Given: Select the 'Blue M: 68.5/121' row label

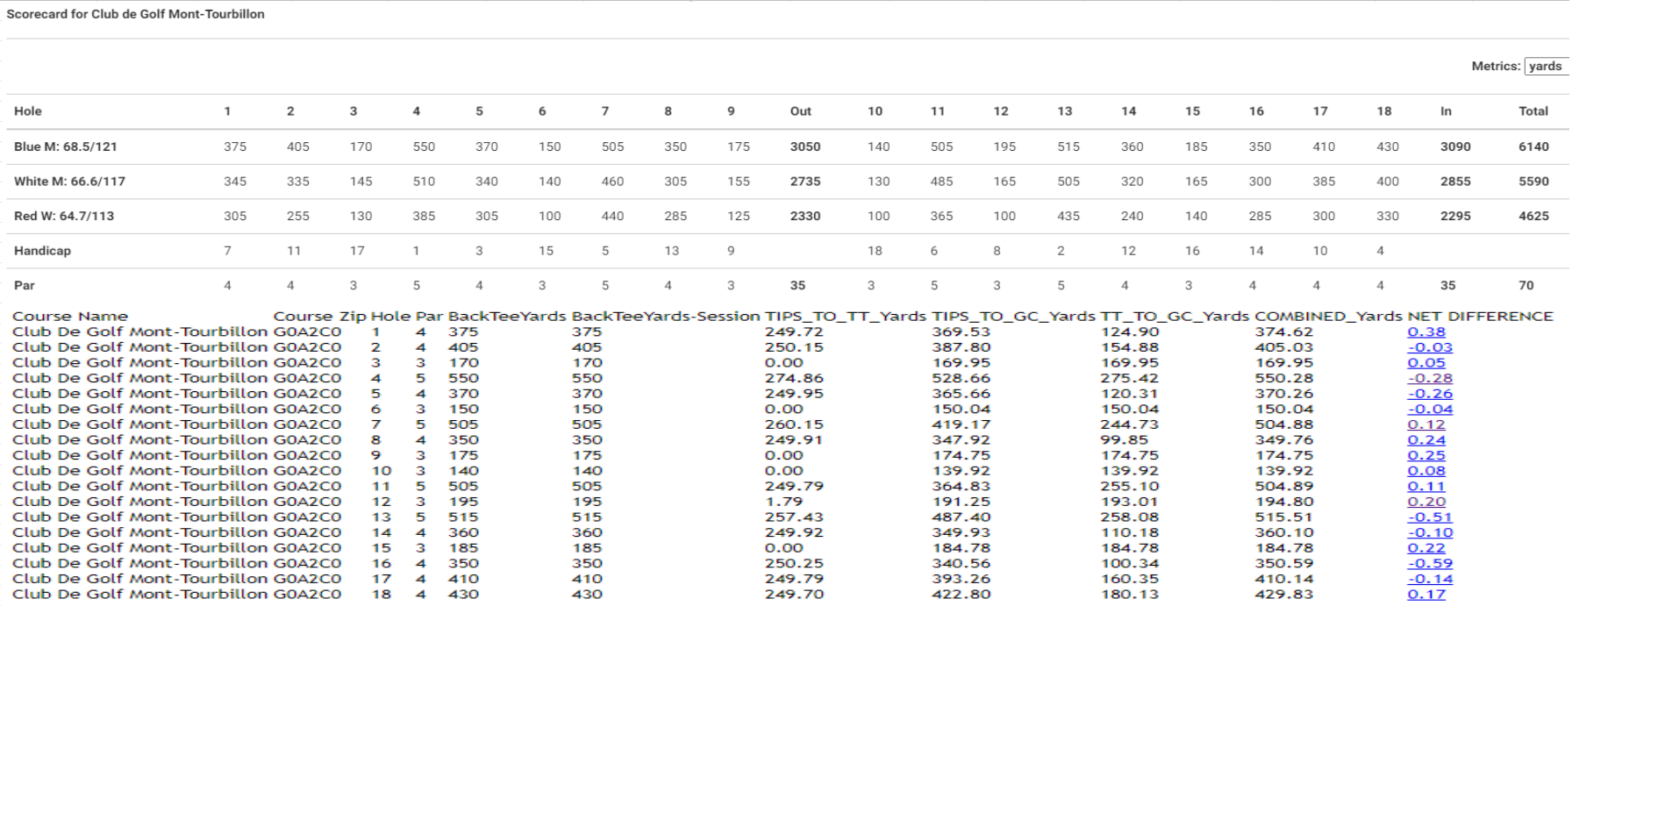Looking at the screenshot, I should coord(66,146).
